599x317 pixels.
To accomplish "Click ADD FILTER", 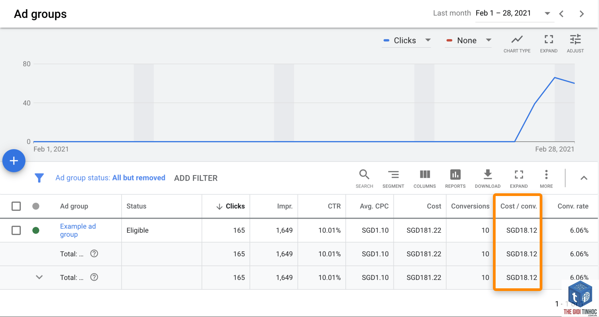I will [x=196, y=178].
